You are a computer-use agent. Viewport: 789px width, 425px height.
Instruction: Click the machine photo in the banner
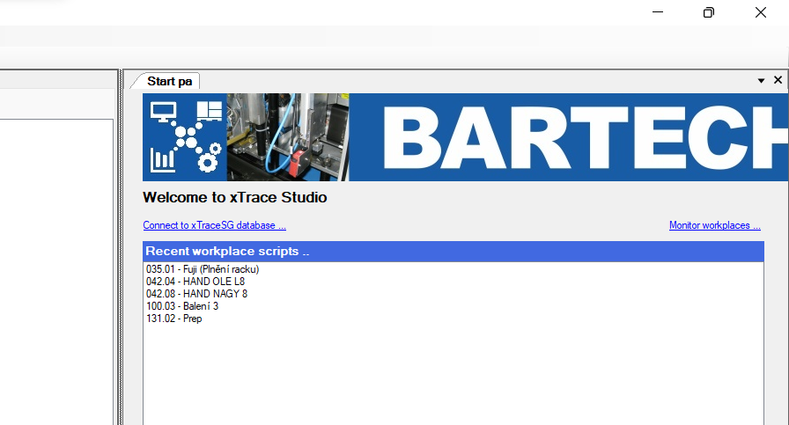click(x=288, y=136)
